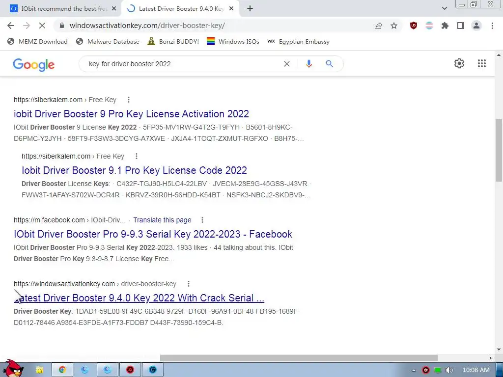Open options for the Facebook result
Viewport: 503px width, 377px height.
202,220
